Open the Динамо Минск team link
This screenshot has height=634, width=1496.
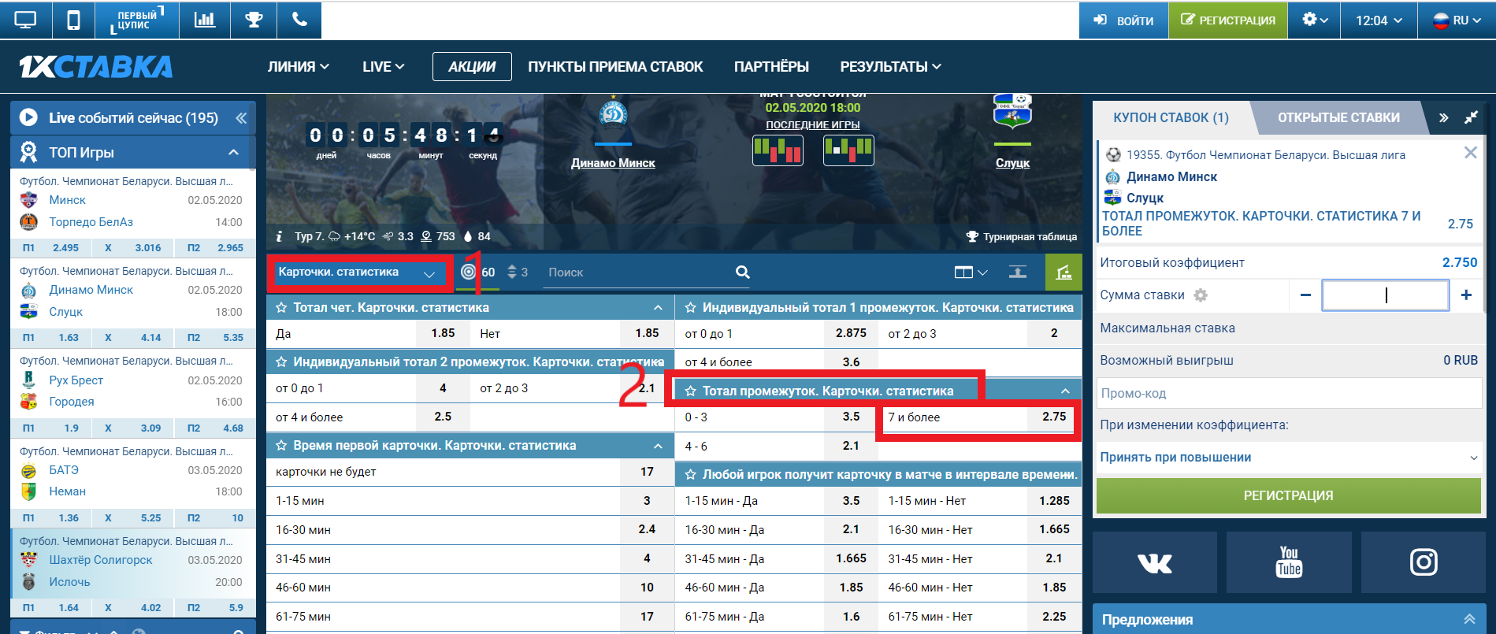click(613, 163)
